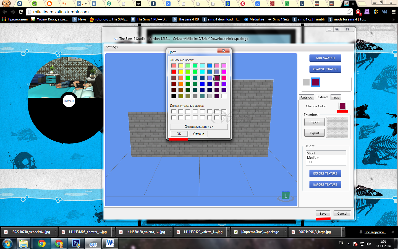Screen dimensions: 398x249
Task: Confirm the color with the OK button
Action: 179,134
